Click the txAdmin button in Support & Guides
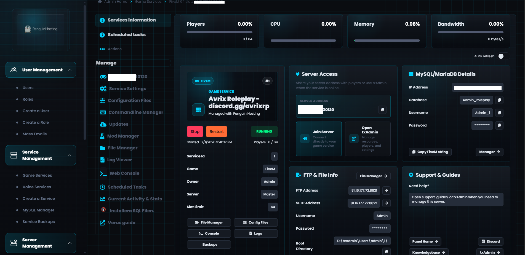The image size is (525, 255). 490,252
